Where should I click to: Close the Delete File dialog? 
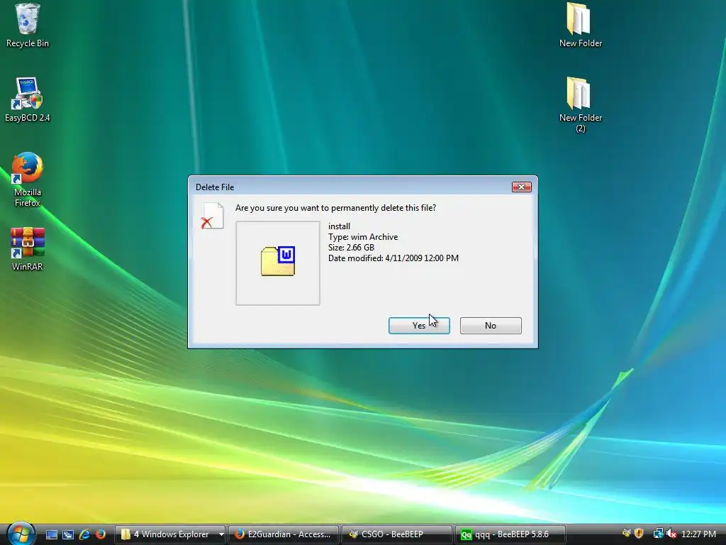pos(521,187)
